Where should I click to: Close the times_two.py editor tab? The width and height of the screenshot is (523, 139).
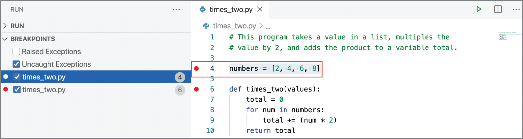259,9
